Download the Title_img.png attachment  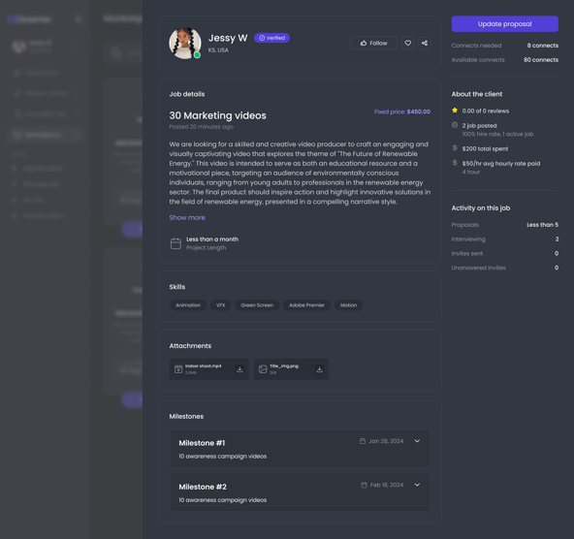point(319,369)
